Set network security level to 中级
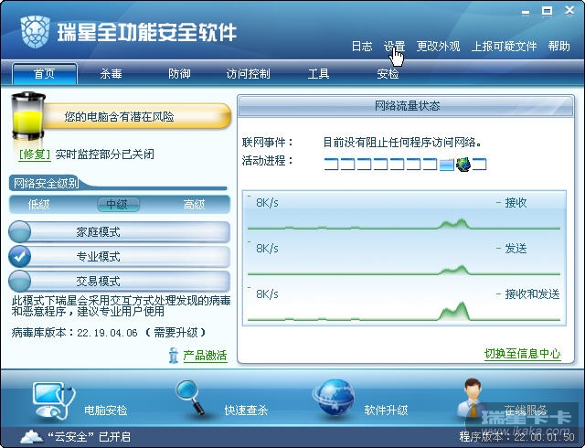 [x=118, y=205]
